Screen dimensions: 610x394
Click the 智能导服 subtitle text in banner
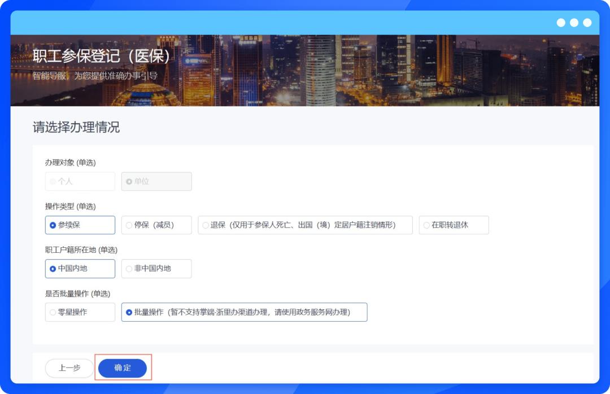pyautogui.click(x=95, y=76)
